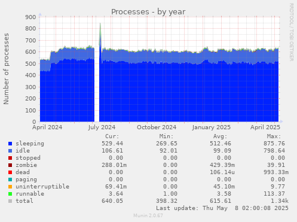Click total maximum value 1.34k
297x222 pixels.
[280, 201]
